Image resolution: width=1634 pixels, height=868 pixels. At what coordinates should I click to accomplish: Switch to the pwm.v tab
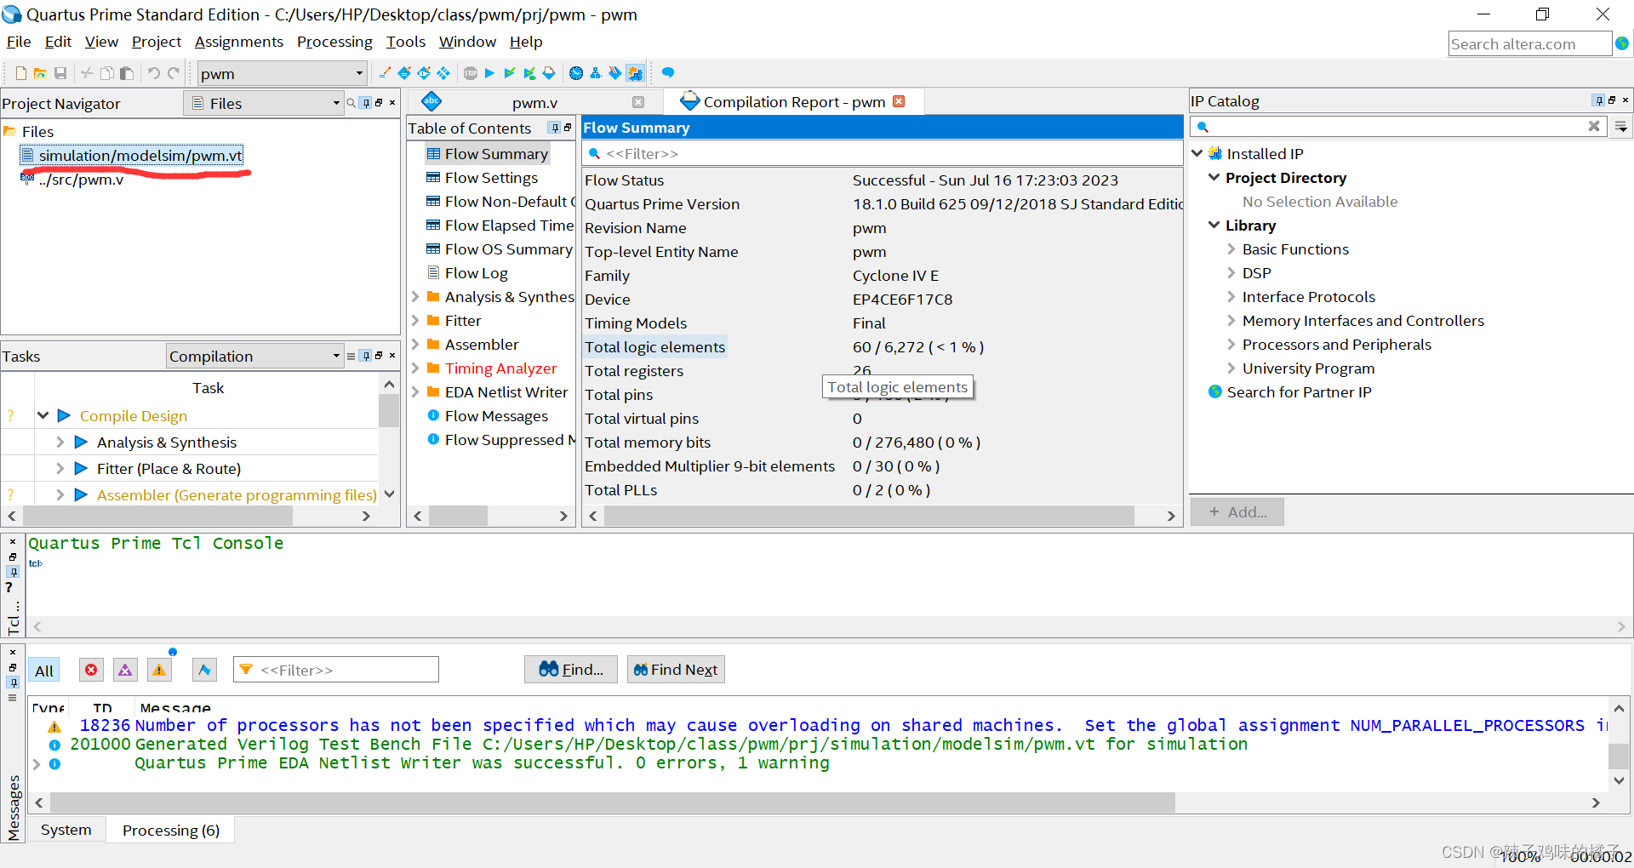(534, 102)
